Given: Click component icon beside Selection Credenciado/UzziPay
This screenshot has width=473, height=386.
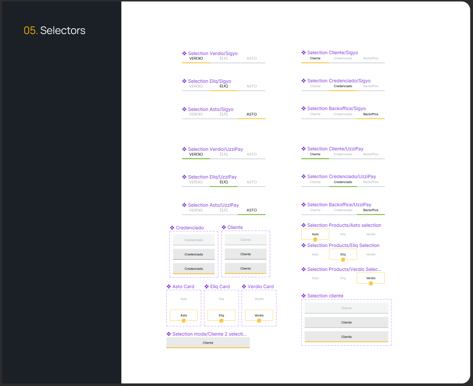Looking at the screenshot, I should coord(303,176).
